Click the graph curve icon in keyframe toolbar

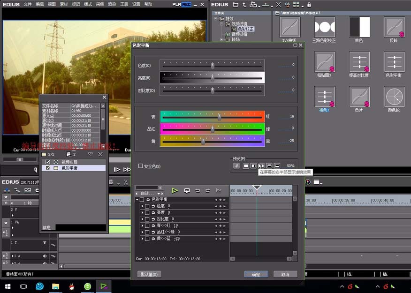219,191
